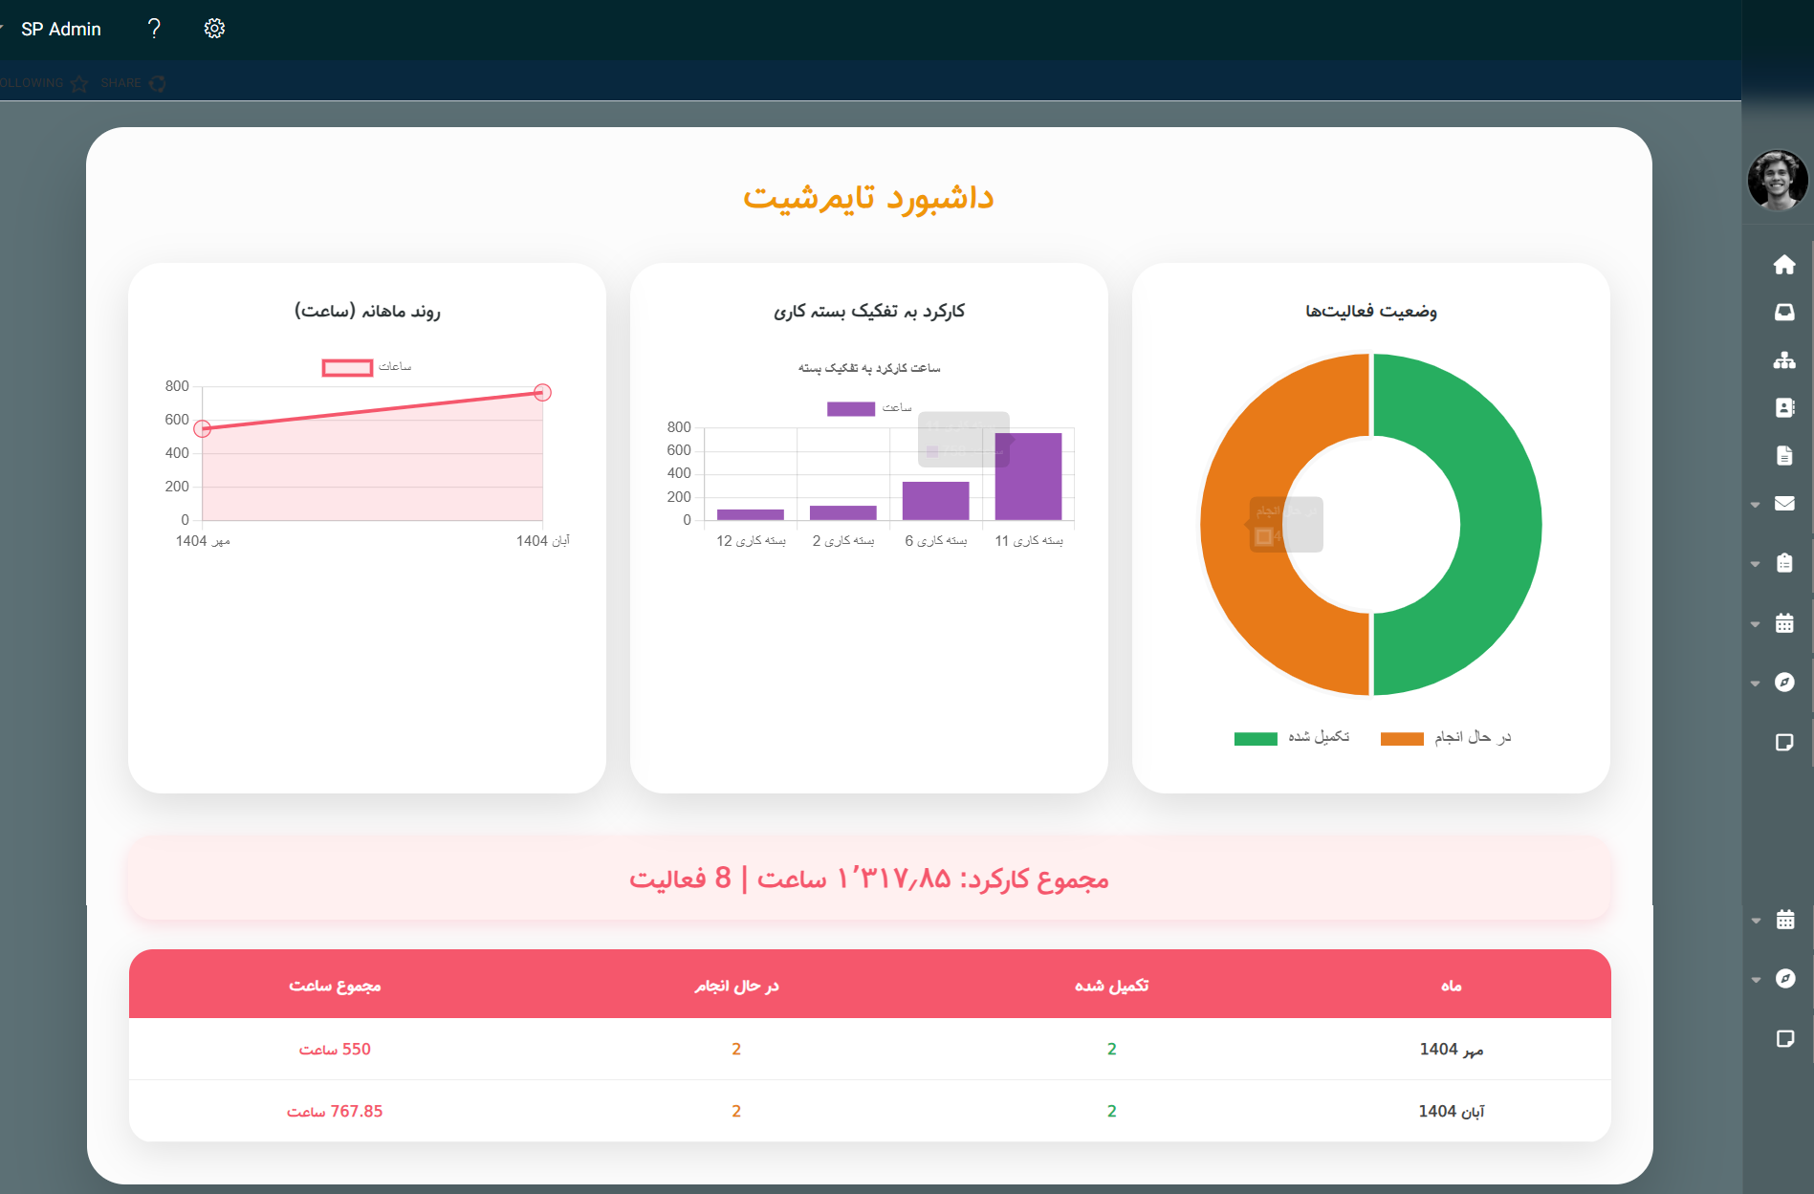Open the organization chart icon
This screenshot has width=1814, height=1194.
(x=1784, y=360)
